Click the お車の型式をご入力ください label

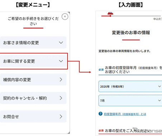point(128,131)
